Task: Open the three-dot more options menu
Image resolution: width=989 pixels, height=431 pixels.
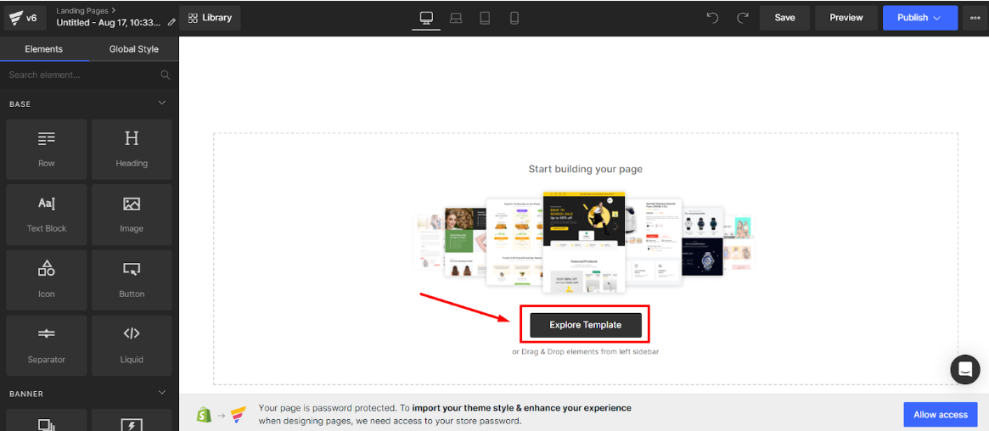Action: [975, 18]
